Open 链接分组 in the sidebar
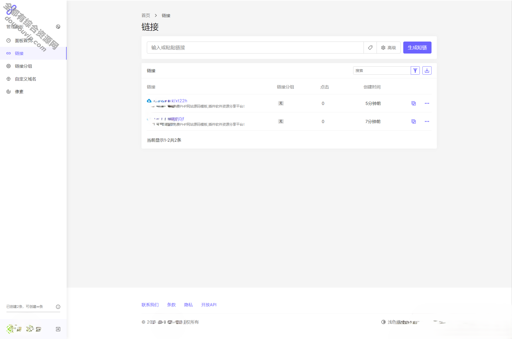The width and height of the screenshot is (512, 339). point(33,66)
